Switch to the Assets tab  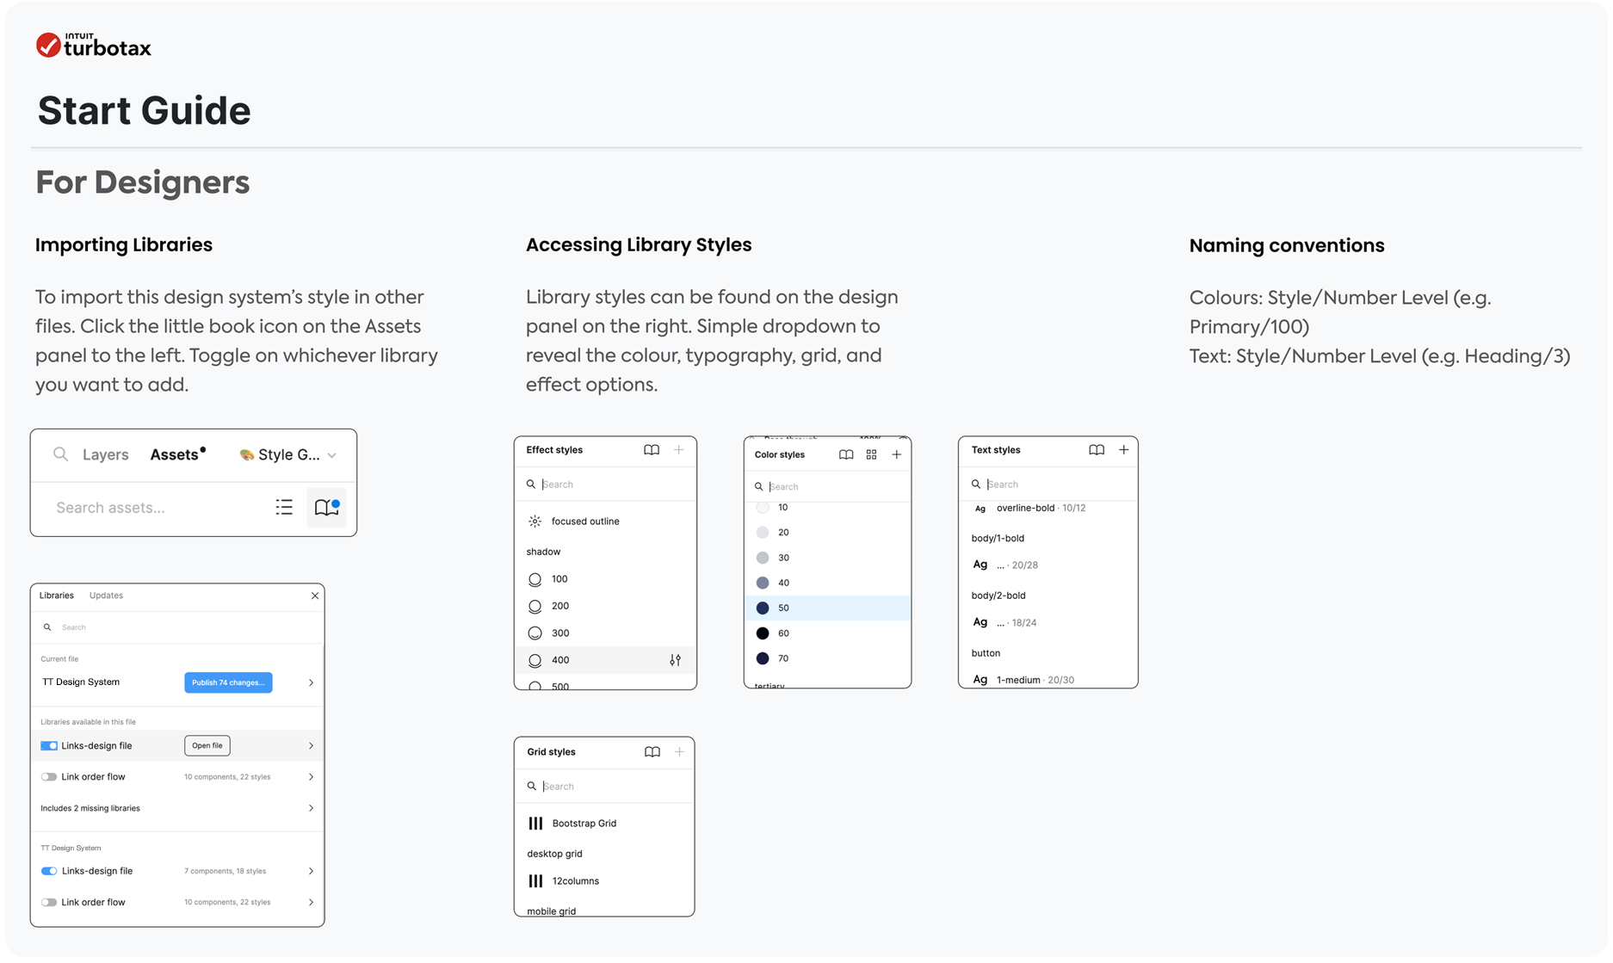point(177,454)
